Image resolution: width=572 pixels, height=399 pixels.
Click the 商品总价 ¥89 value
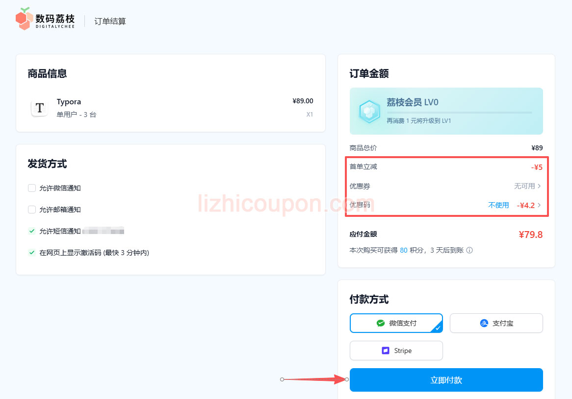tap(537, 148)
